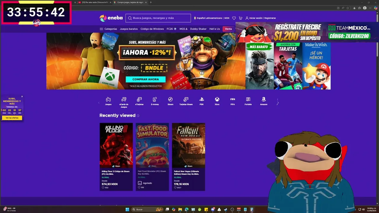Viewport: 379px width, 213px height.
Task: Open 'Dubby Shaker' menu item
Action: (x=198, y=29)
